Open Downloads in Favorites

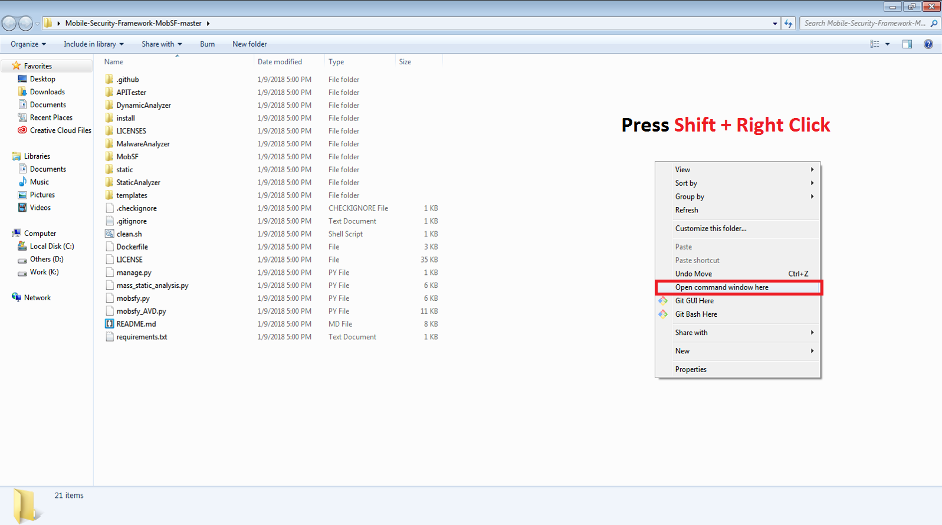click(47, 92)
